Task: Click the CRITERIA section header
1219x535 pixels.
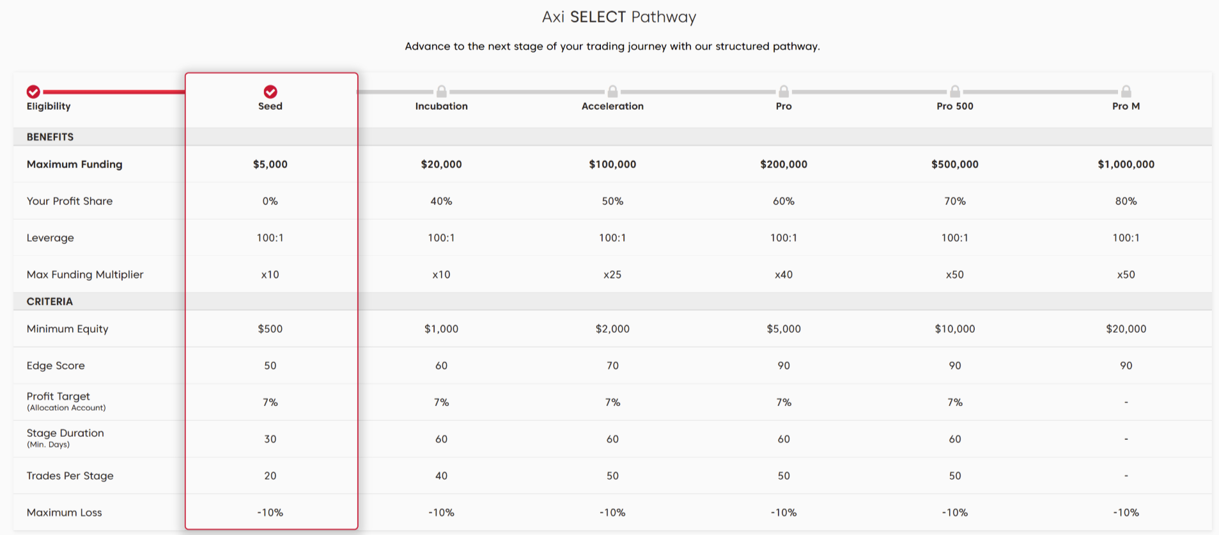Action: (50, 301)
